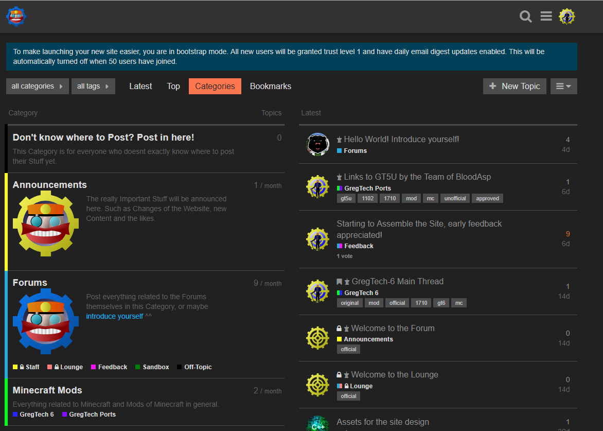Click the New Topic button
The width and height of the screenshot is (603, 431).
coord(515,87)
